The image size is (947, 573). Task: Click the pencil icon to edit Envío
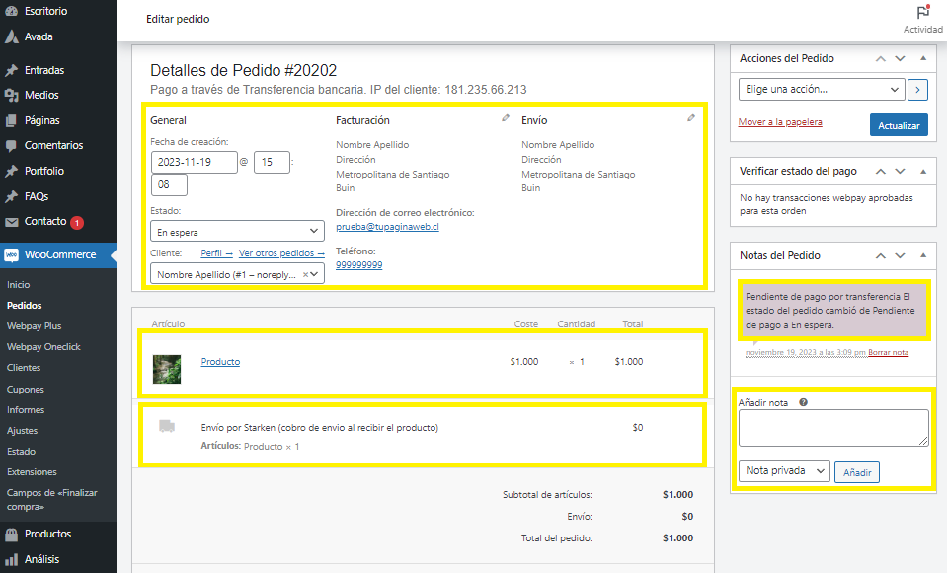pyautogui.click(x=691, y=118)
